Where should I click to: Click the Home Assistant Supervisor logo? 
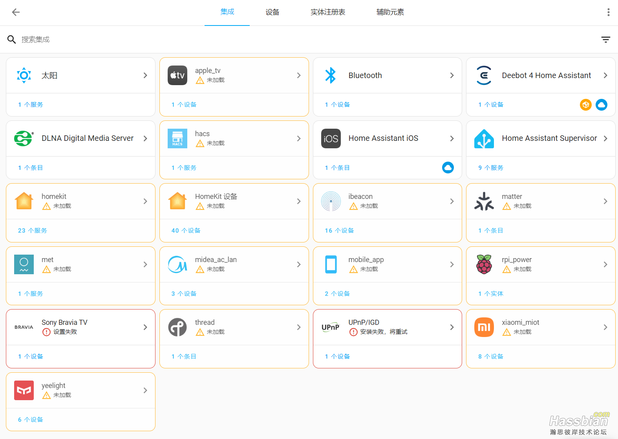coord(484,138)
